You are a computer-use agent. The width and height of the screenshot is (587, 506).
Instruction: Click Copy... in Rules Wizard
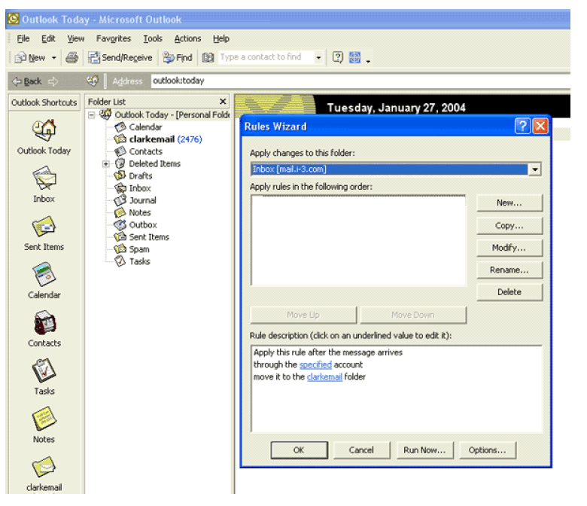click(x=509, y=225)
